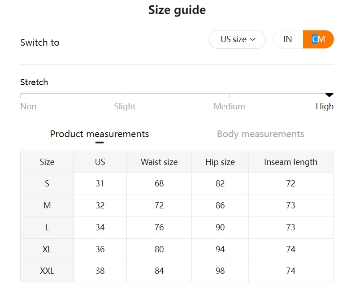Click the Hip size column header

(x=220, y=162)
